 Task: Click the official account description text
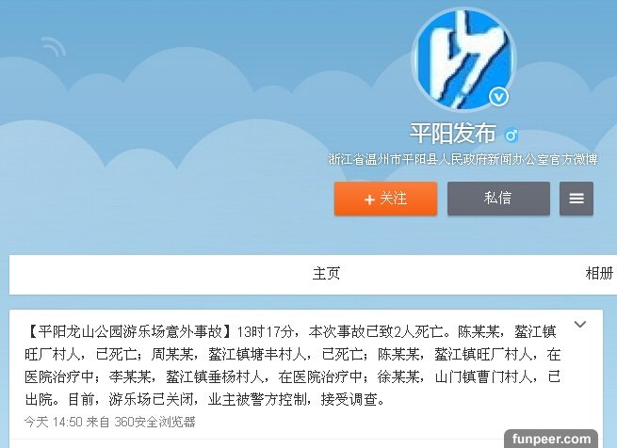point(463,159)
